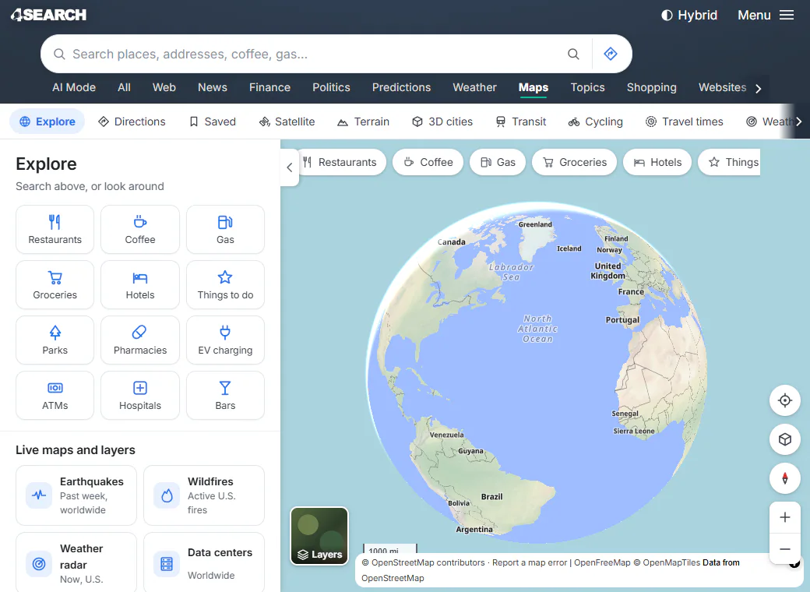Image resolution: width=810 pixels, height=592 pixels.
Task: Click the Gas chip above the map
Action: 498,162
